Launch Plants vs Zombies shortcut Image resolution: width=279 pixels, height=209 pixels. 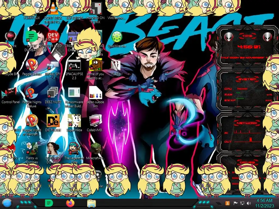[x=32, y=149]
